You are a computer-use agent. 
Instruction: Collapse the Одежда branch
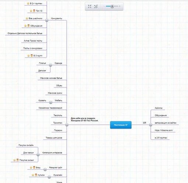[51, 65]
